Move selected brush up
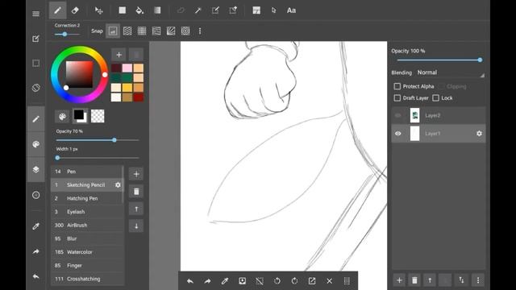The image size is (516, 290). 136,209
